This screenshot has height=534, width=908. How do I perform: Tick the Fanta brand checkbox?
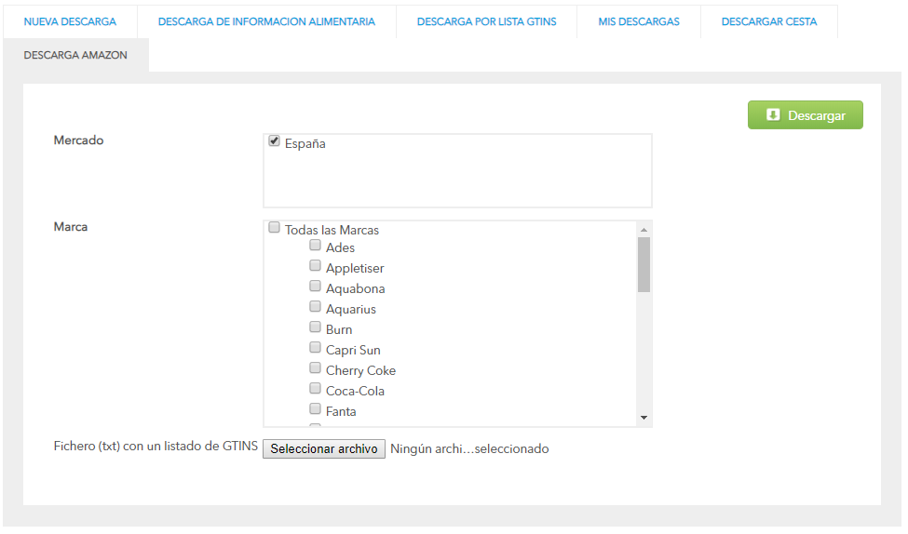coord(315,409)
